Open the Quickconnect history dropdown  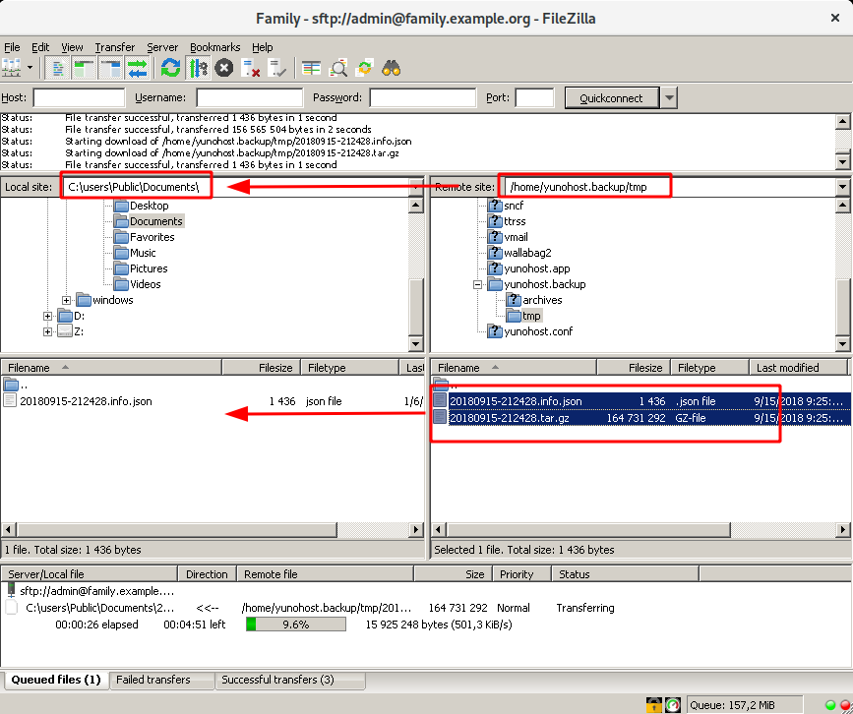pos(668,97)
